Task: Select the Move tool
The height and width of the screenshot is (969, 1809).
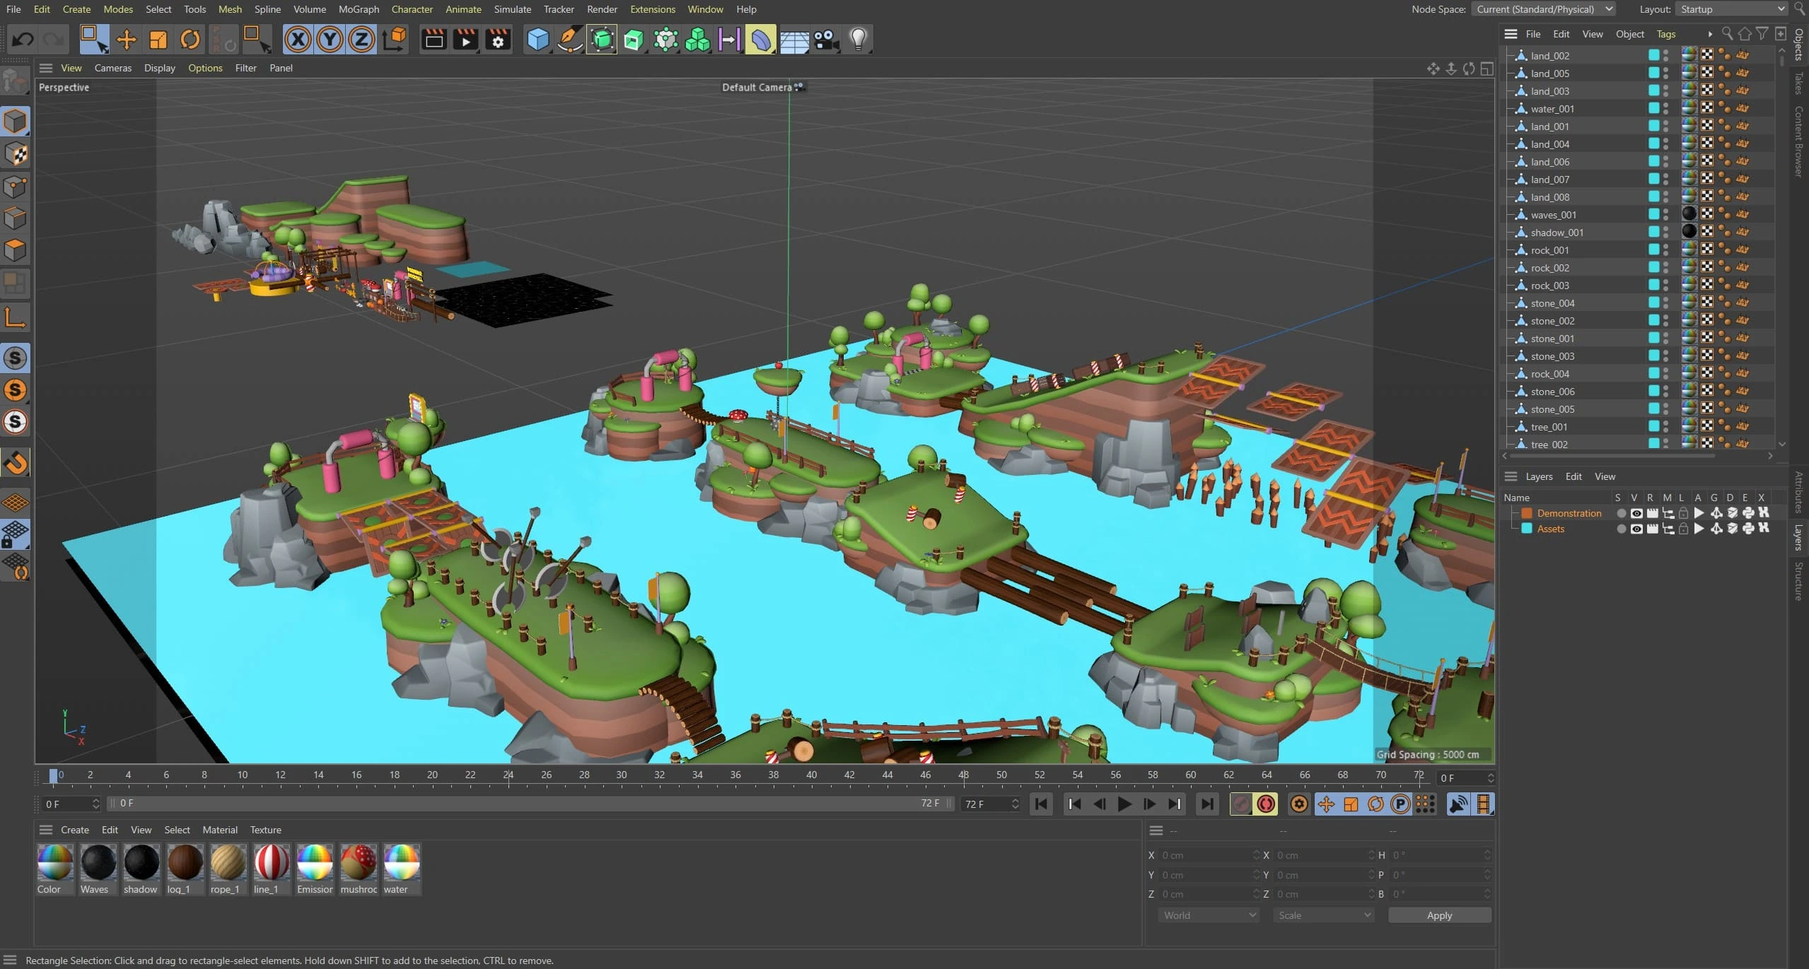Action: [126, 40]
